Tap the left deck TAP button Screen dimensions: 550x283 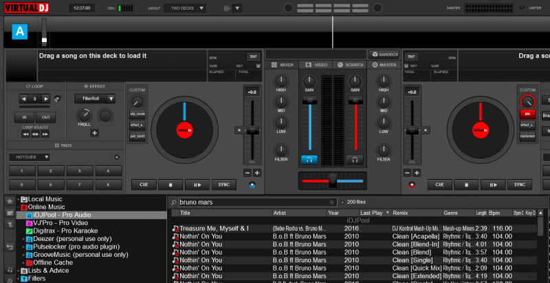[x=253, y=56]
